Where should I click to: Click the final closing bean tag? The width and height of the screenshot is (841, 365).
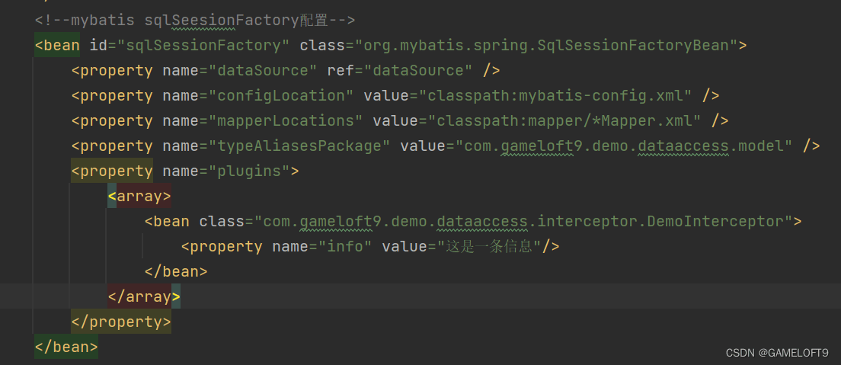tap(66, 347)
